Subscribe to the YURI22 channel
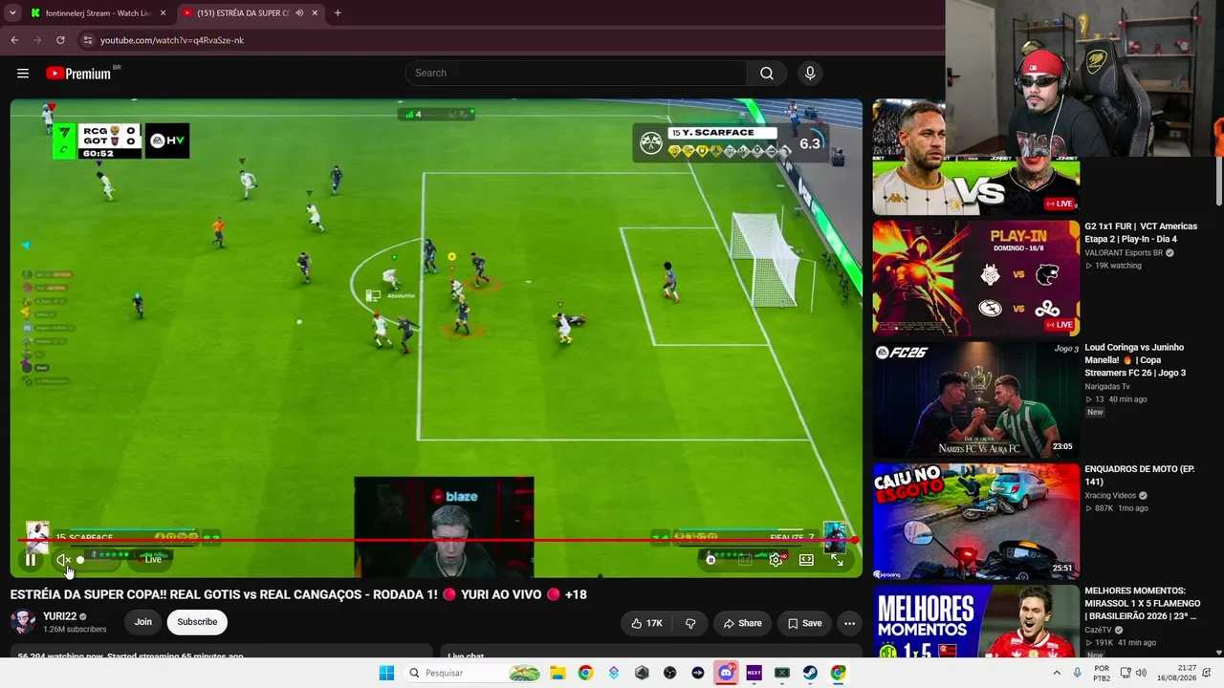 click(197, 622)
